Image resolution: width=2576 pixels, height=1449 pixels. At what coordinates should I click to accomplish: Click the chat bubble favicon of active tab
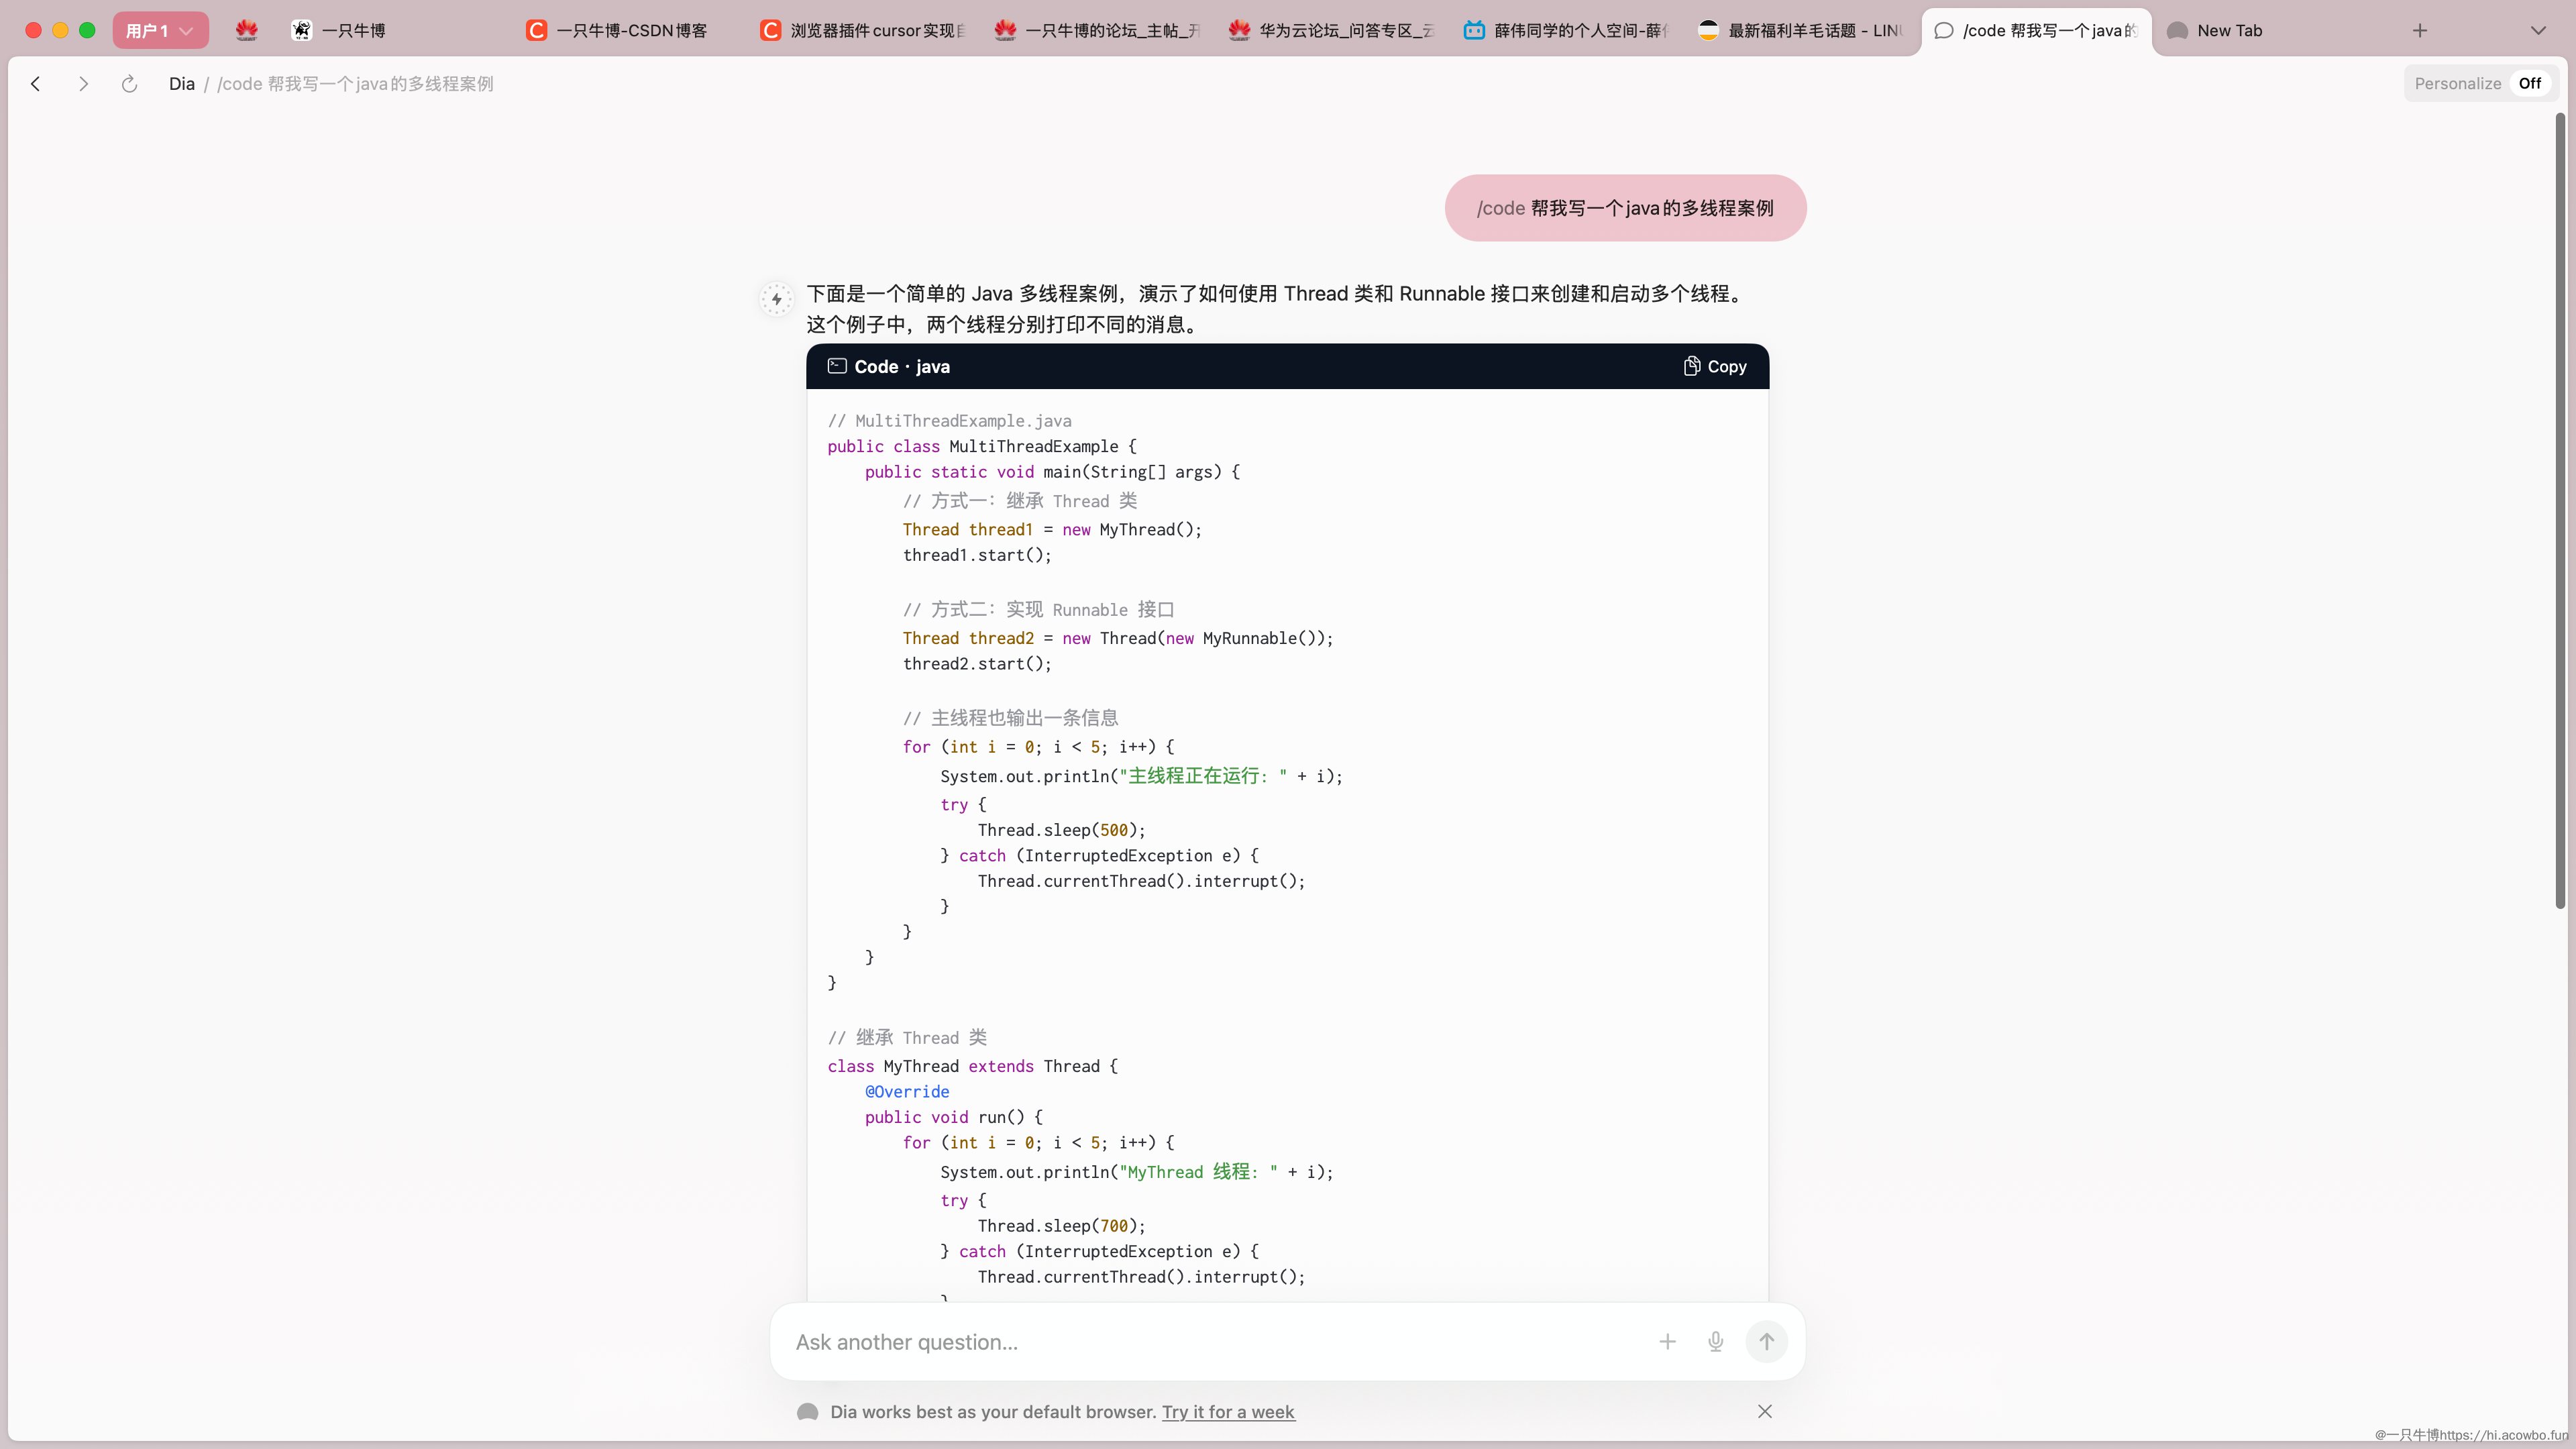click(1944, 30)
